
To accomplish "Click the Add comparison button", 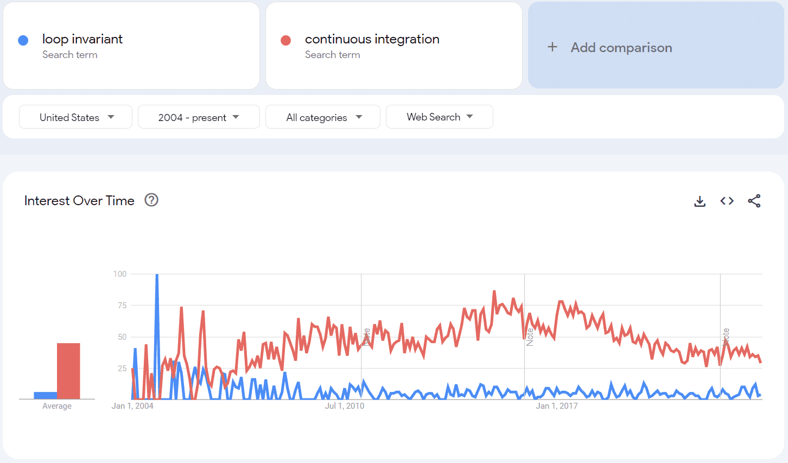I will [x=621, y=48].
